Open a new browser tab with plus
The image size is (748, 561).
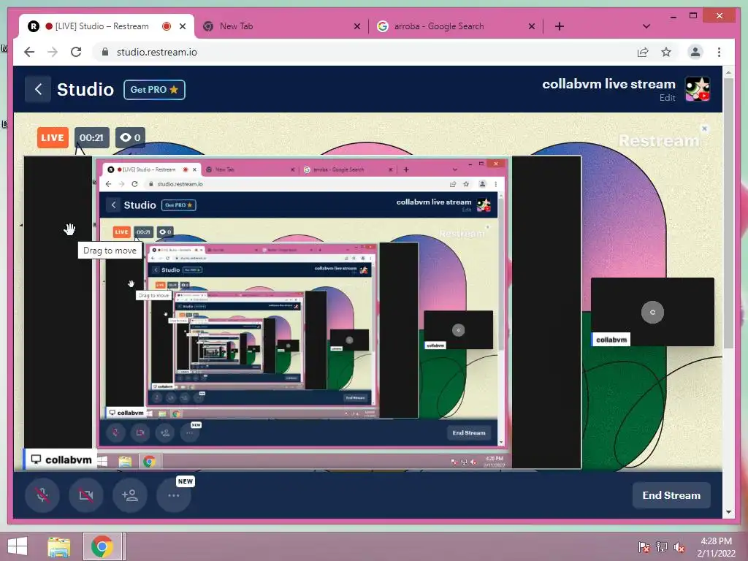pos(560,27)
